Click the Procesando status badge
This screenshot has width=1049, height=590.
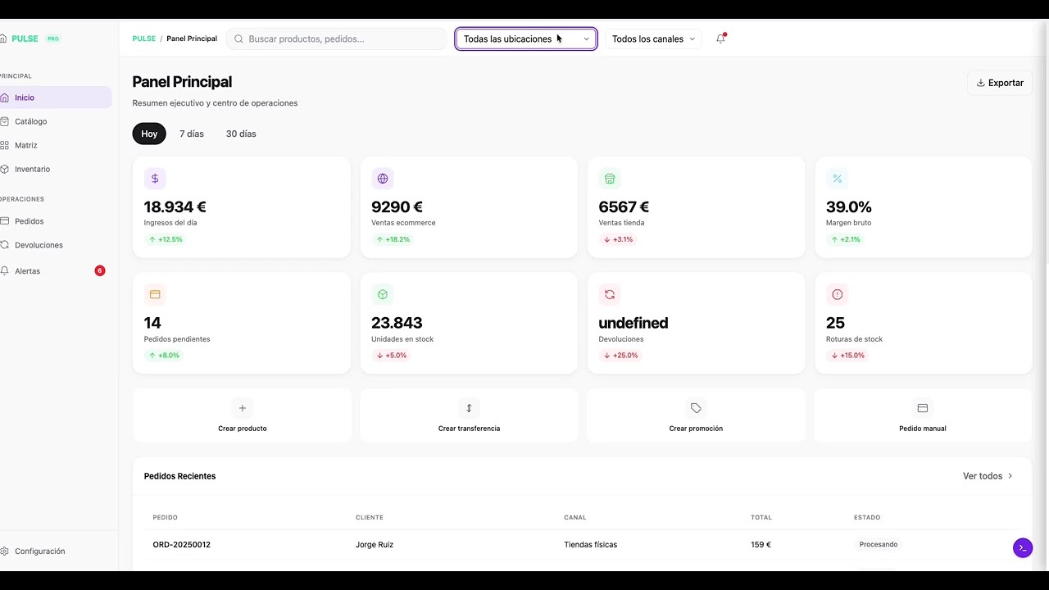point(879,545)
